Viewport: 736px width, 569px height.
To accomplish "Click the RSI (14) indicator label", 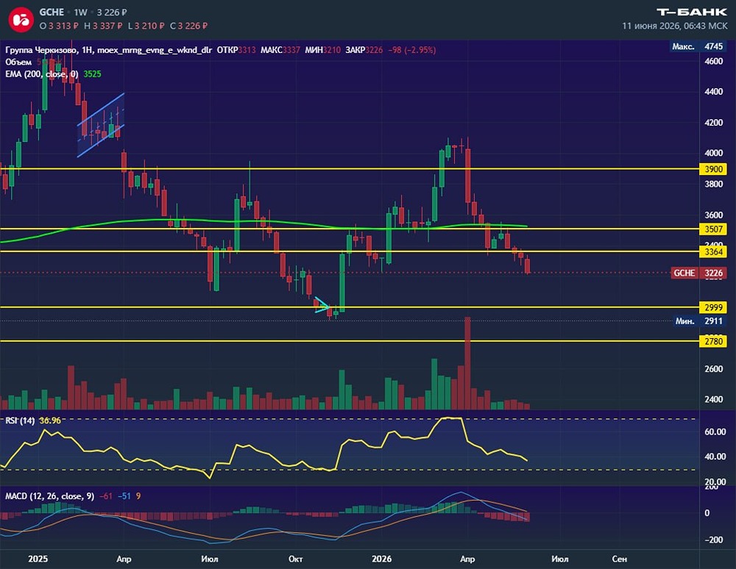I will tap(20, 421).
